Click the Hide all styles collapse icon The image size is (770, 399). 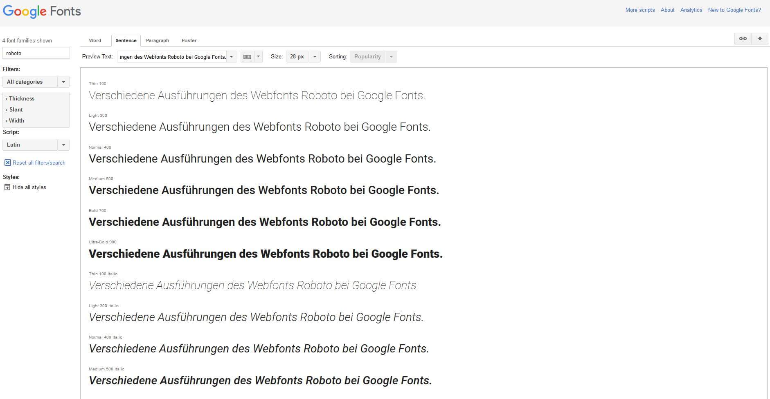[7, 187]
